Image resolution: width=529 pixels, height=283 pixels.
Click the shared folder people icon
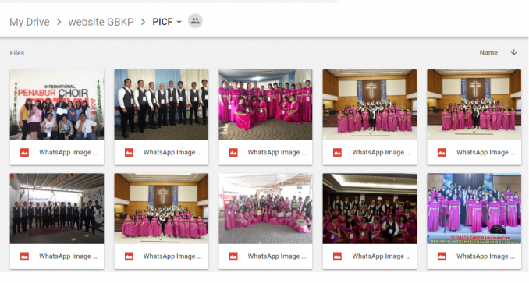click(x=195, y=21)
